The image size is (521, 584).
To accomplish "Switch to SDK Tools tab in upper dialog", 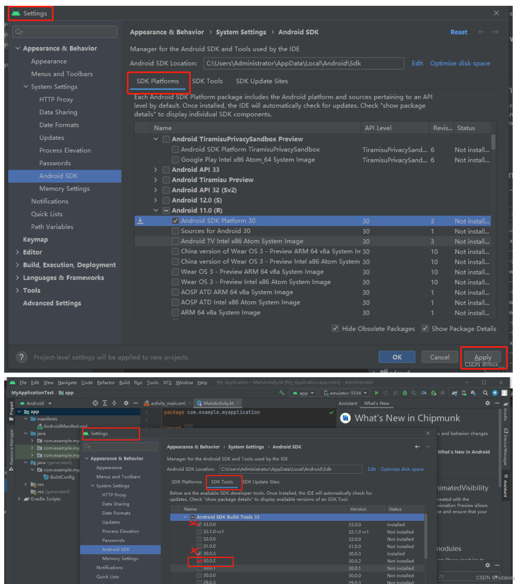I will (x=208, y=81).
